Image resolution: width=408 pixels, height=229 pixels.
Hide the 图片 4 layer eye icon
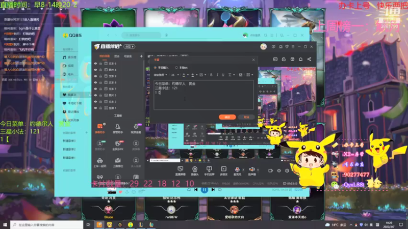click(95, 70)
